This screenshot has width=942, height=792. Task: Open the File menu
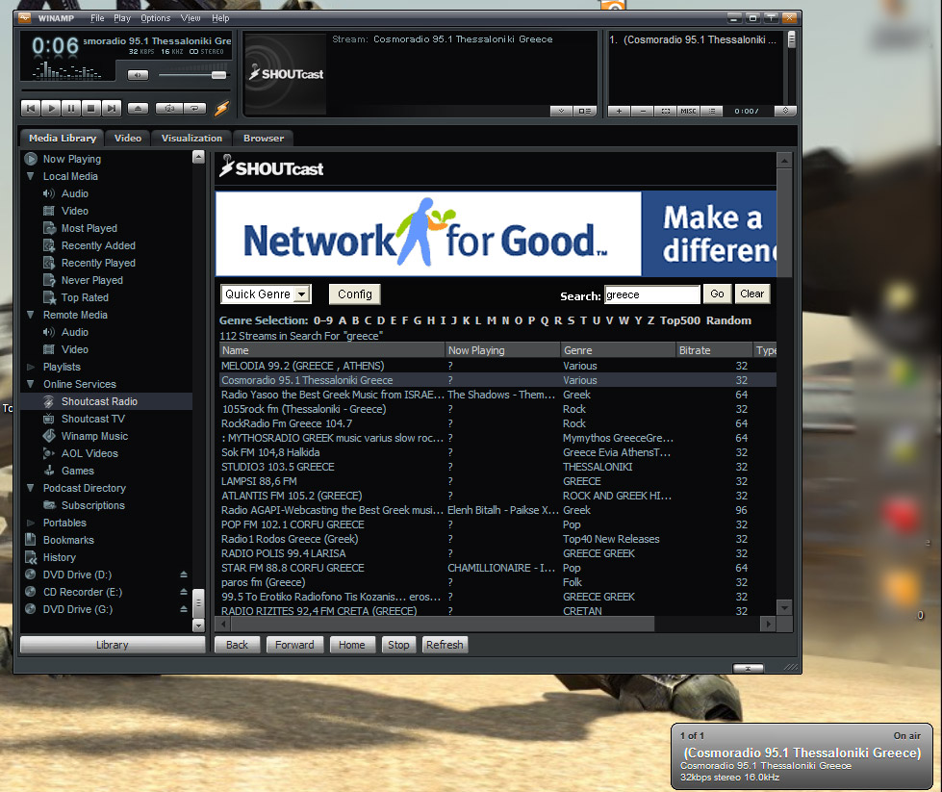pyautogui.click(x=97, y=18)
